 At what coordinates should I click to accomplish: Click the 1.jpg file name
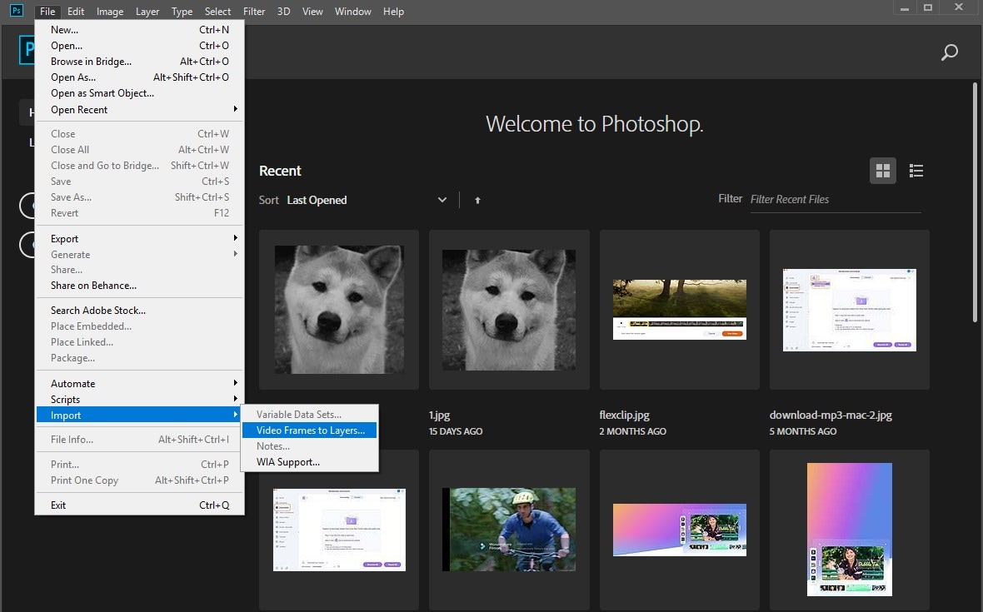[439, 415]
